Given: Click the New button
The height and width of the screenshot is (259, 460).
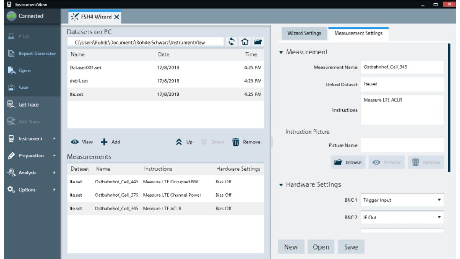Looking at the screenshot, I should pyautogui.click(x=291, y=247).
